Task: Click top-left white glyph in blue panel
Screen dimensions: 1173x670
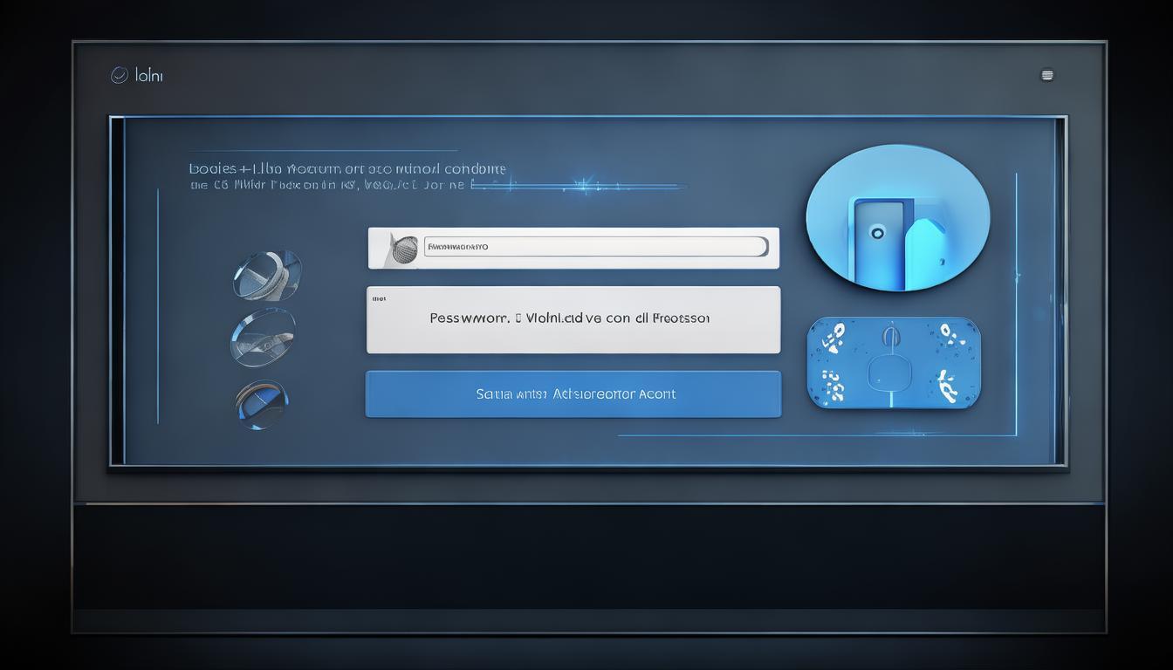Action: (834, 336)
